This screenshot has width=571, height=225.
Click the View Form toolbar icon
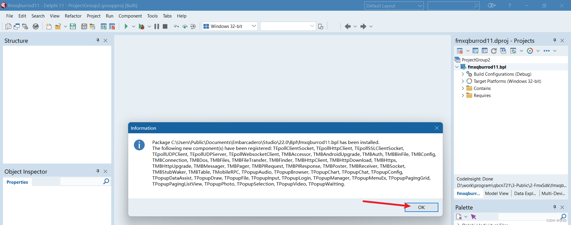coord(17,26)
